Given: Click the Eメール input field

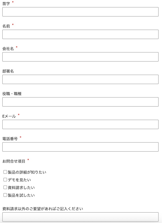Looking at the screenshot, I should [80, 125].
